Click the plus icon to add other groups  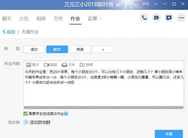25,122
